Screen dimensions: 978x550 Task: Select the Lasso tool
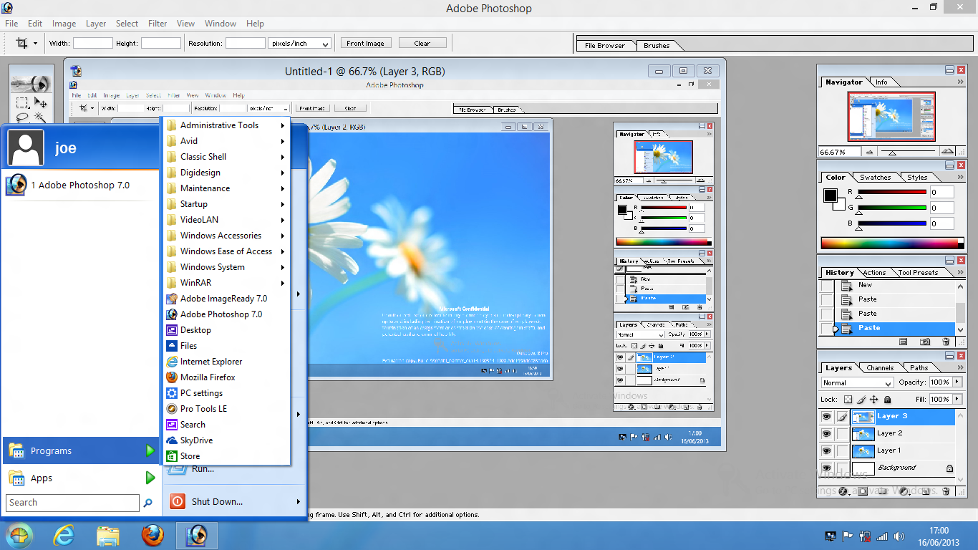pos(23,117)
